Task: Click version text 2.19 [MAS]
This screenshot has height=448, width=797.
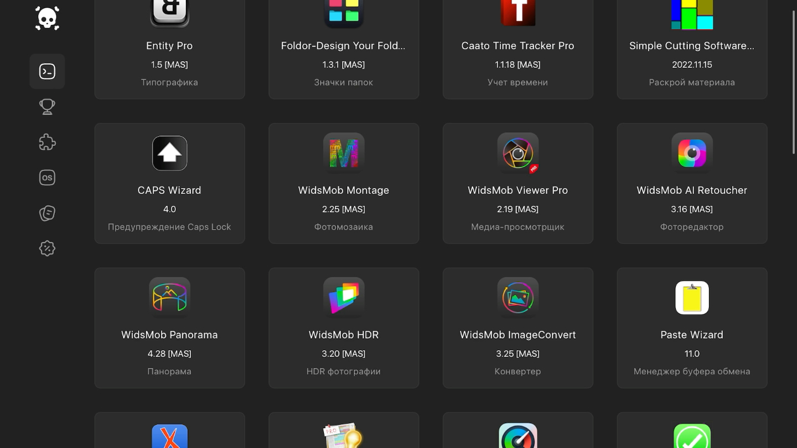Action: 518,209
